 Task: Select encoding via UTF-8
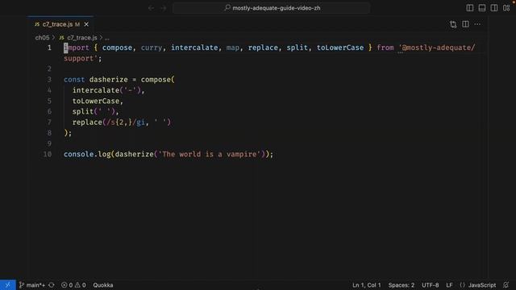(430, 285)
